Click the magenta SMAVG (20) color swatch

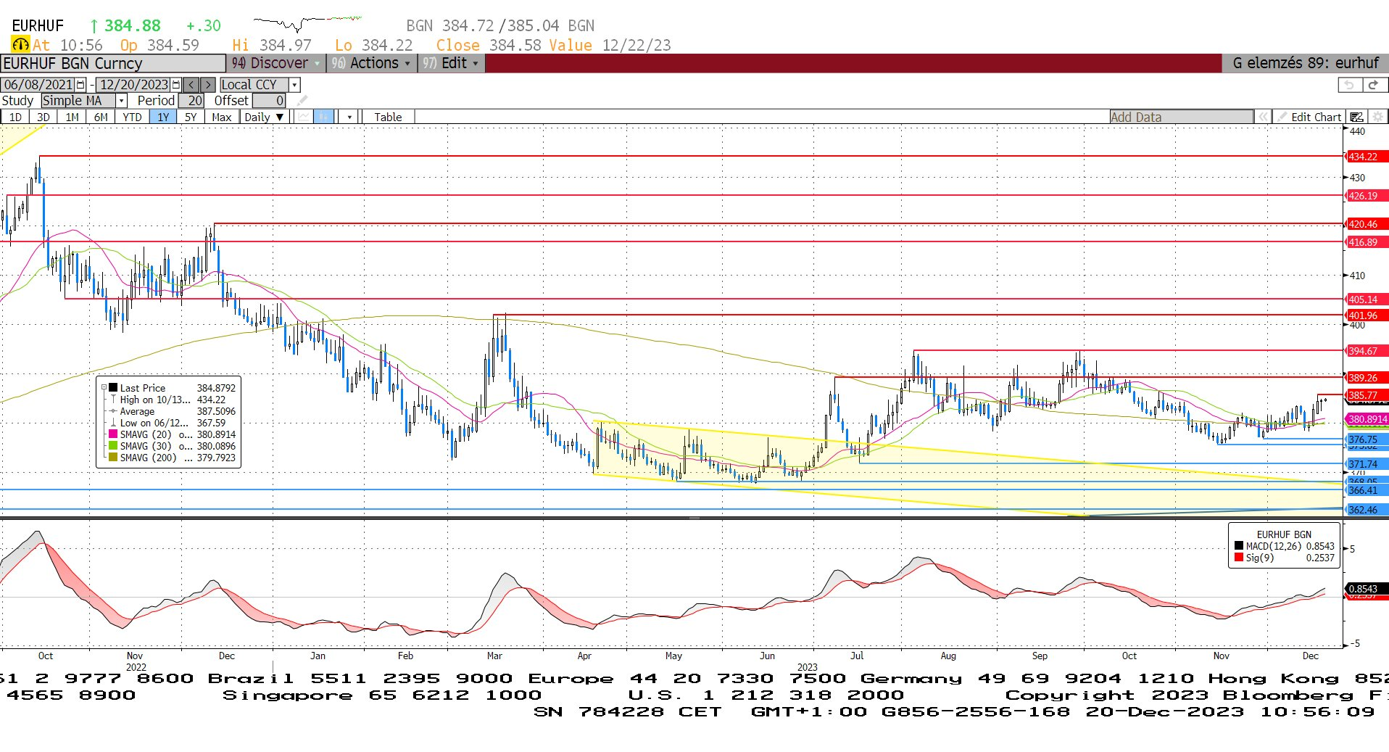point(113,434)
